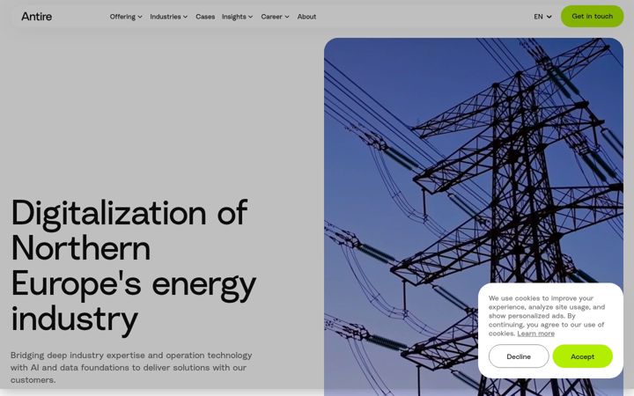Expand the Offering dropdown menu
The width and height of the screenshot is (634, 396).
pos(126,17)
